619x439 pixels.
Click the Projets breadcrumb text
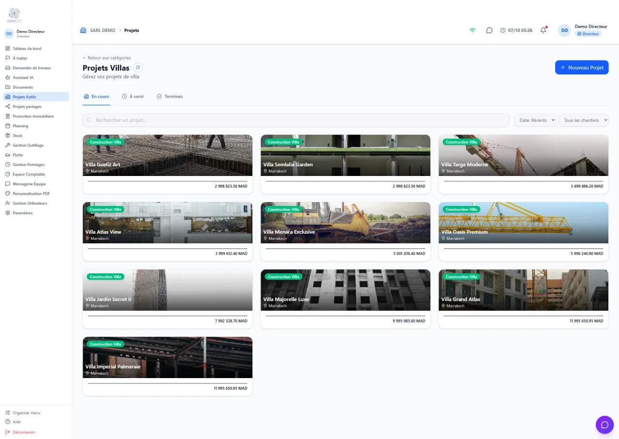tap(132, 30)
